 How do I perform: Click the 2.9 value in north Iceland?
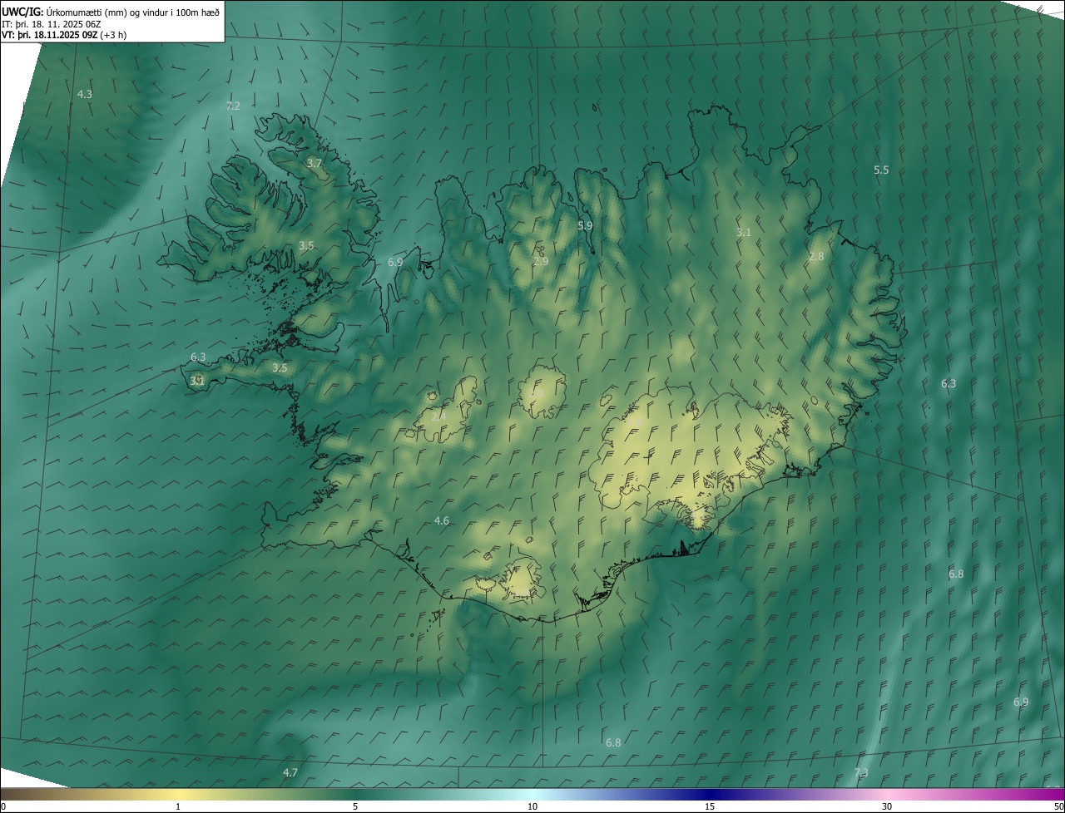coord(541,261)
